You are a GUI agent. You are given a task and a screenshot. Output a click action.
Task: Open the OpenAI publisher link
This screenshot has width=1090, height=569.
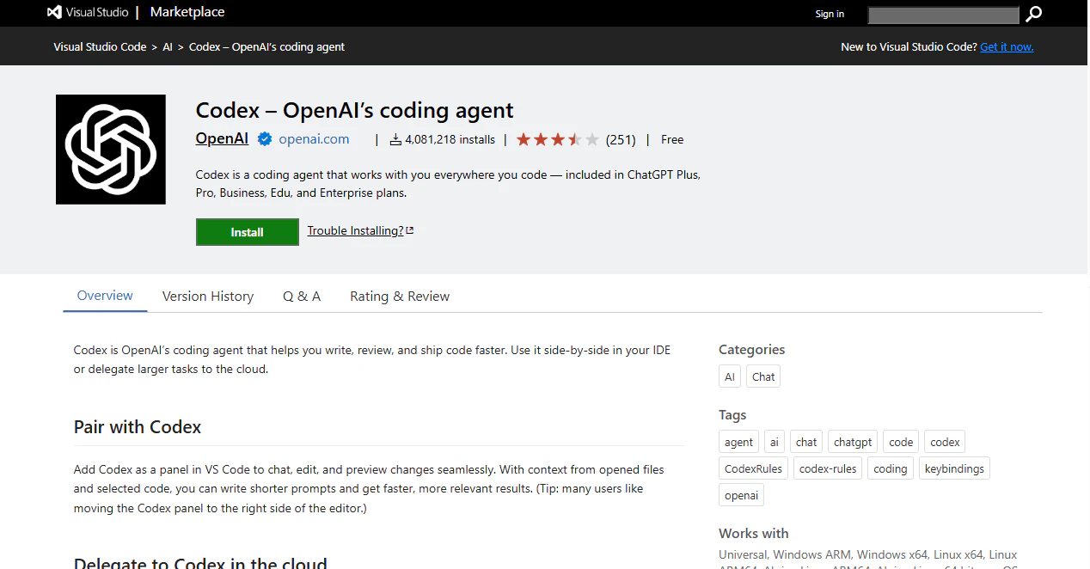coord(222,138)
